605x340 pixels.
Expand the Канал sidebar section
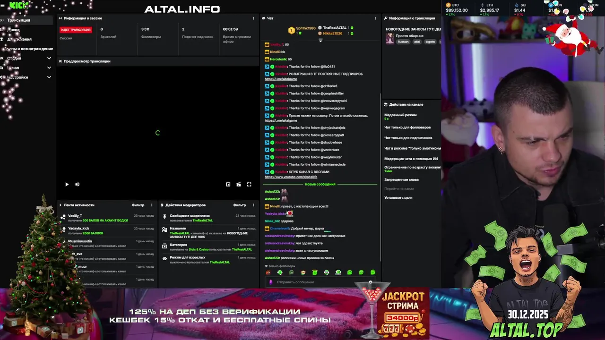[x=49, y=68]
